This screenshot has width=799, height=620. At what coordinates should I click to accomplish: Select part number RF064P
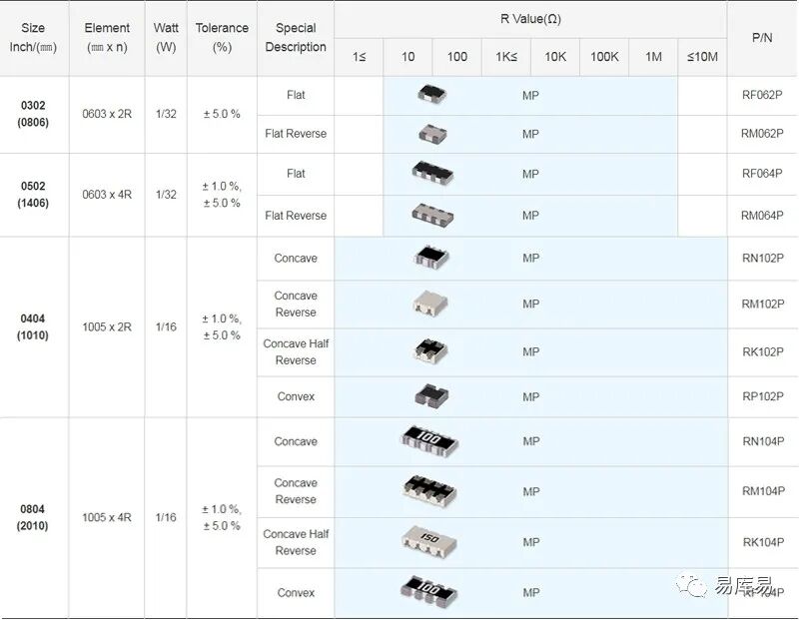click(x=762, y=174)
